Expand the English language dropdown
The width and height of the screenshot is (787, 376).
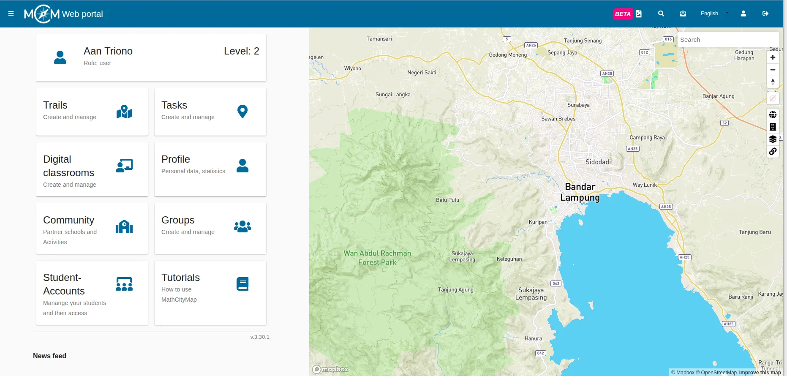pos(714,14)
